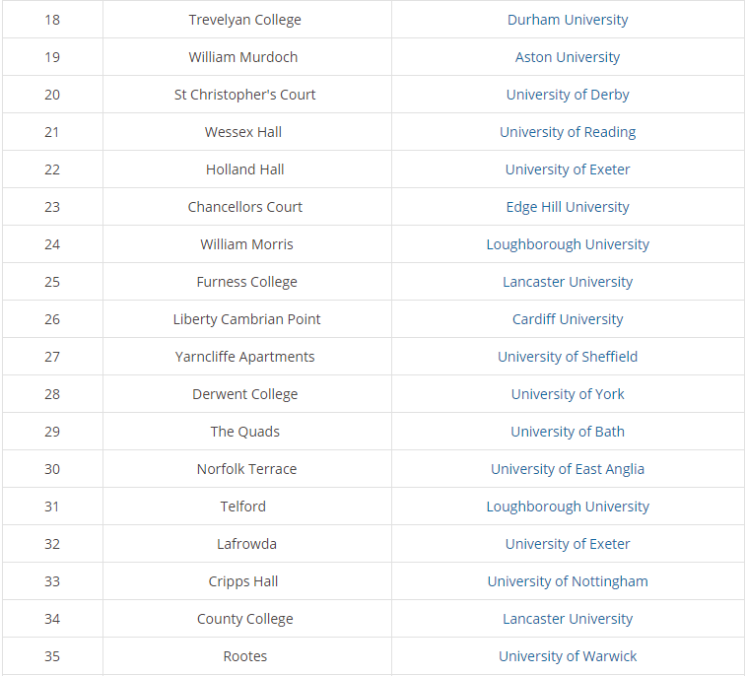Visit the Edge Hill University link
The width and height of the screenshot is (746, 676).
click(568, 207)
